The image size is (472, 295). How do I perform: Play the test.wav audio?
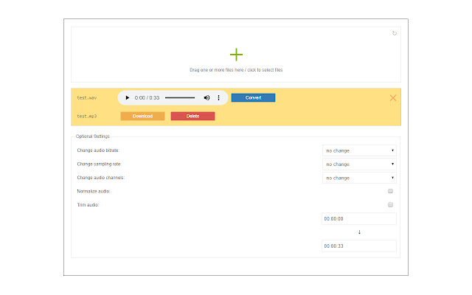(x=127, y=98)
